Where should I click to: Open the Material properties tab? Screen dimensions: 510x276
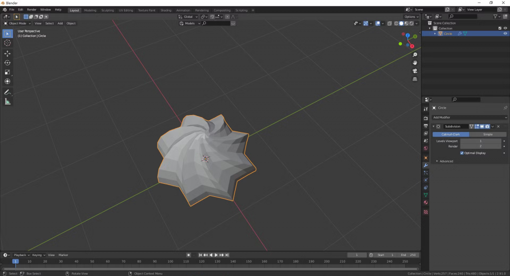(x=425, y=202)
